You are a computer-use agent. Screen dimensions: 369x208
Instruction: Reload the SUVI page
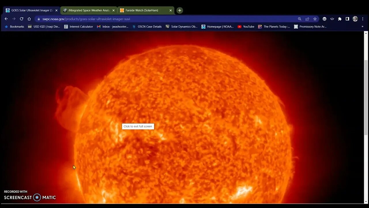[21, 19]
